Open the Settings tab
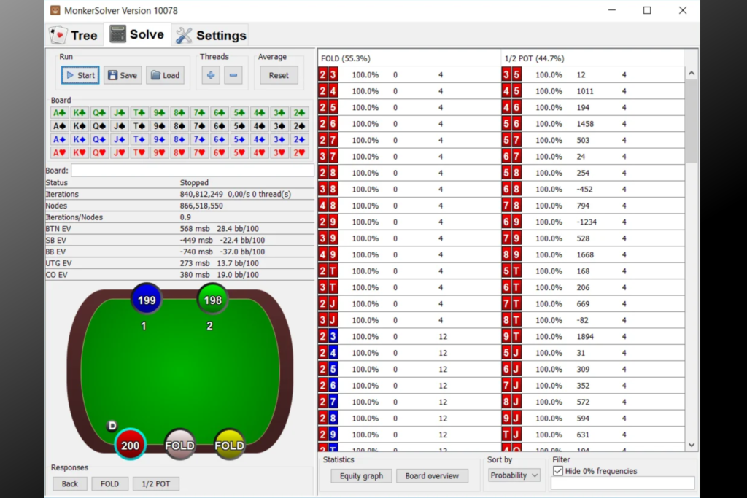The height and width of the screenshot is (498, 747). click(211, 35)
